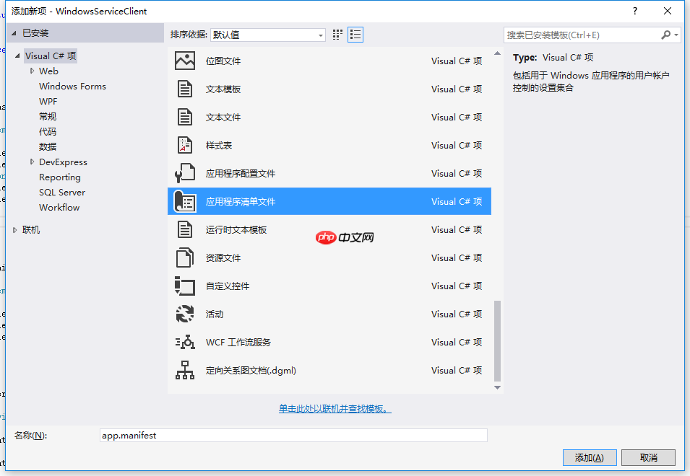Click the 样式表 stylesheet icon
690x476 pixels.
(x=184, y=145)
